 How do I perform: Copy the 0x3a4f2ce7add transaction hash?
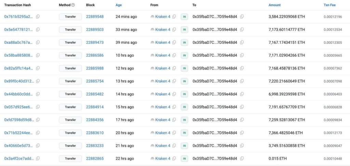click(38, 158)
